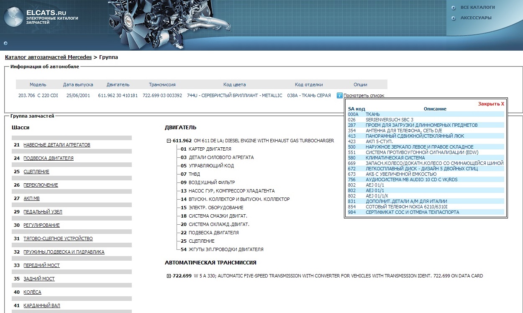Click the bullet icon beside ВСЕ КАТАЛОГИ
523x313 pixels.
(x=454, y=8)
